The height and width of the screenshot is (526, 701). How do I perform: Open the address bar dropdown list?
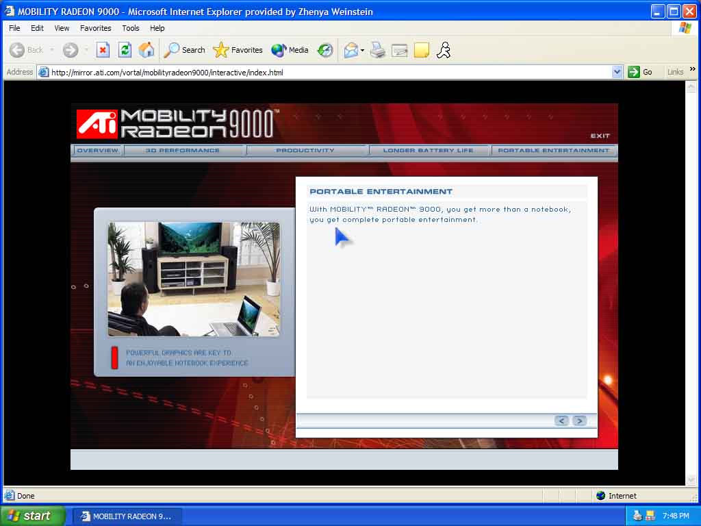[x=617, y=71]
